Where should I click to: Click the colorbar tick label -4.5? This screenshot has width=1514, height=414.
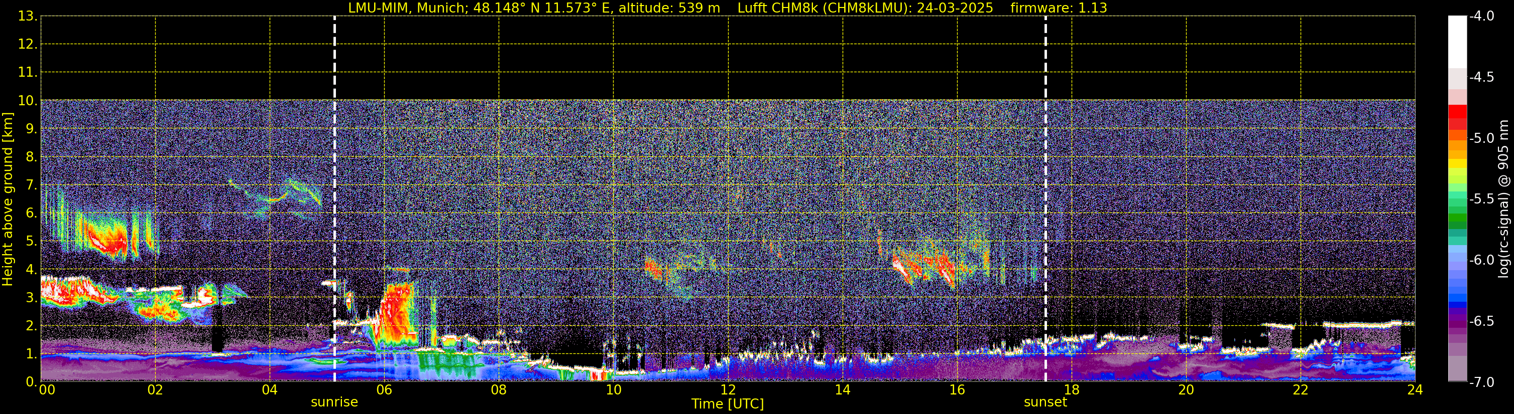1481,77
